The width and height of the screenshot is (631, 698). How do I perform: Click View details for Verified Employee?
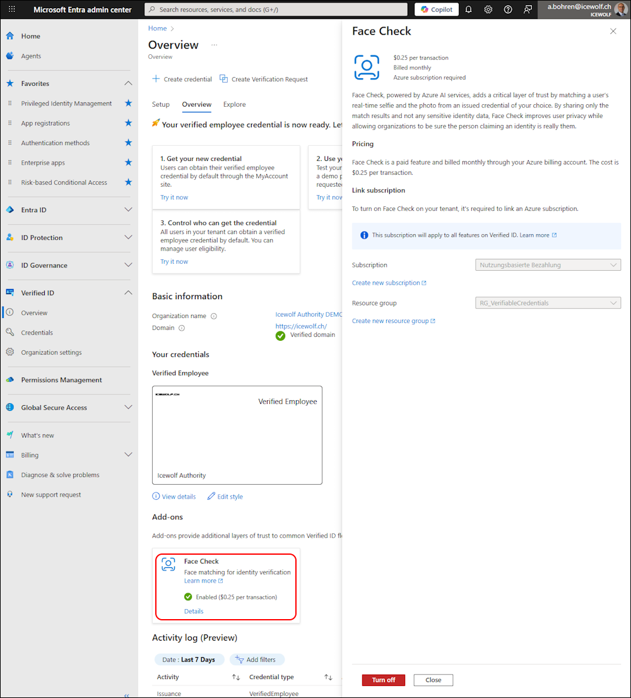pyautogui.click(x=174, y=496)
